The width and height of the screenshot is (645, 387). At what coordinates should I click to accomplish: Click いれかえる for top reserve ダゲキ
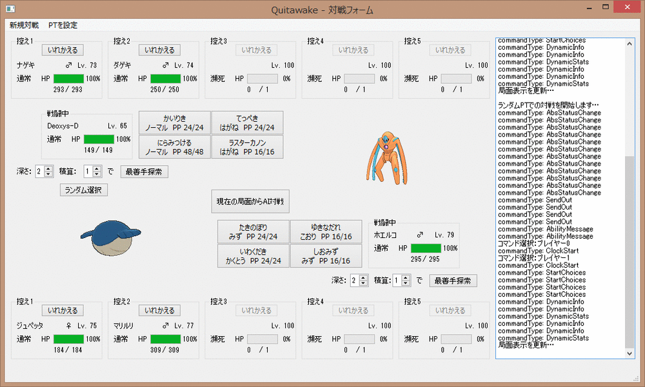[159, 50]
